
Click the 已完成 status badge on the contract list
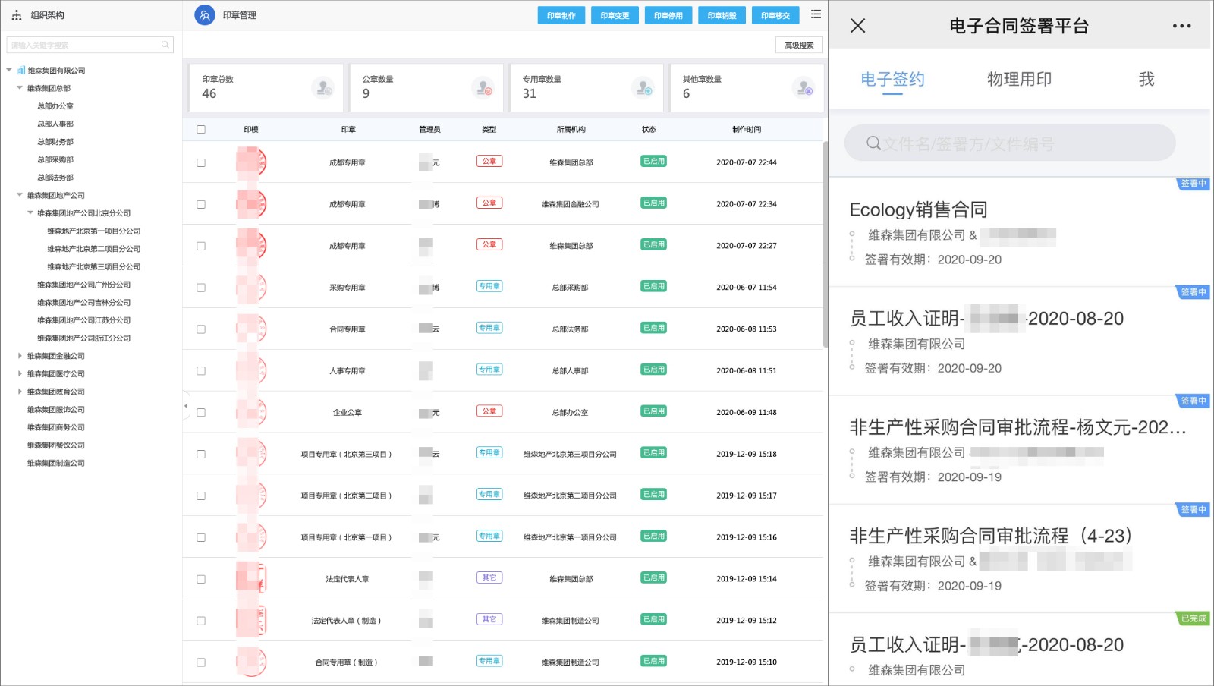(x=1193, y=618)
